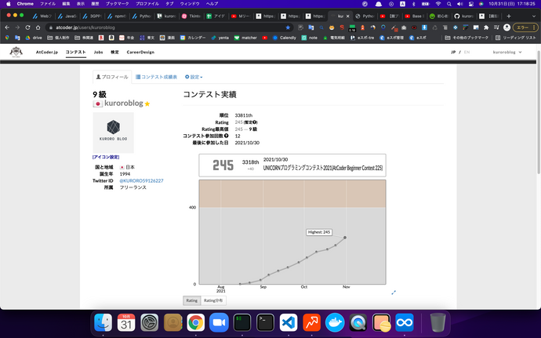Click the browser back arrow
Viewport: 541px width, 338px height.
[x=7, y=27]
